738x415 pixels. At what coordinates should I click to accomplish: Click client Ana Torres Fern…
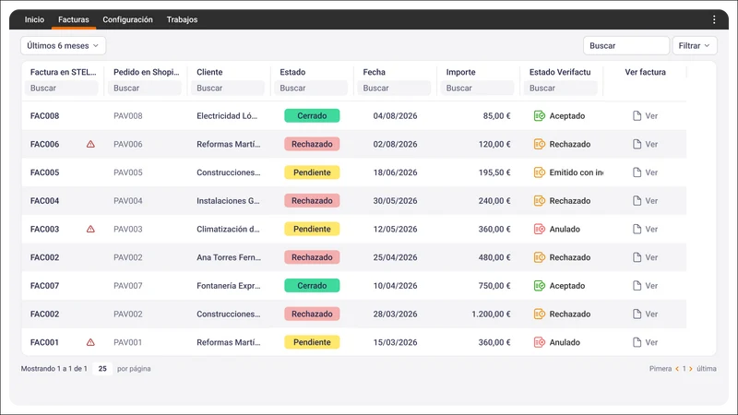[x=229, y=257]
